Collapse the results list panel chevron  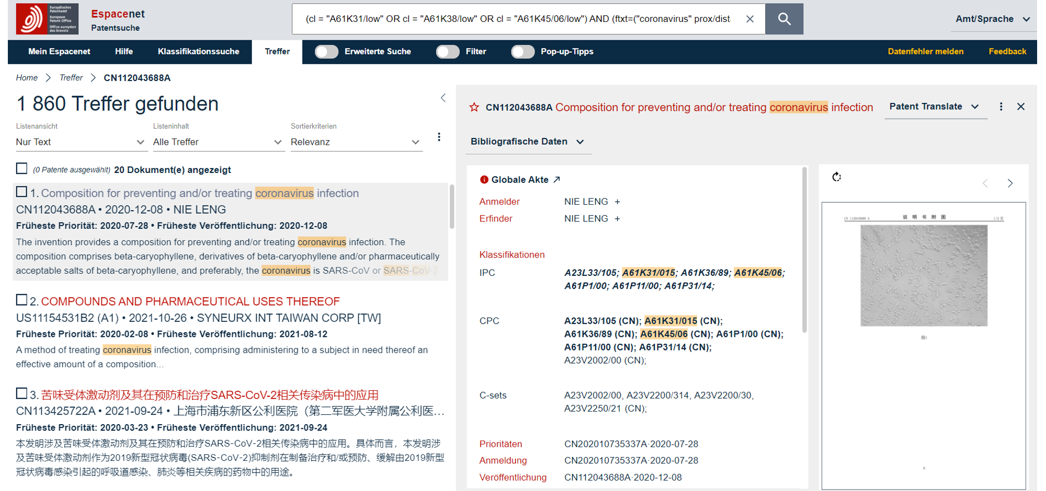(x=443, y=98)
